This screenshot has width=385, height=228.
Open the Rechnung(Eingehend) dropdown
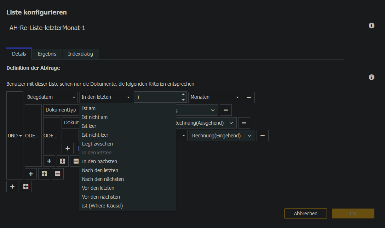coord(222,136)
